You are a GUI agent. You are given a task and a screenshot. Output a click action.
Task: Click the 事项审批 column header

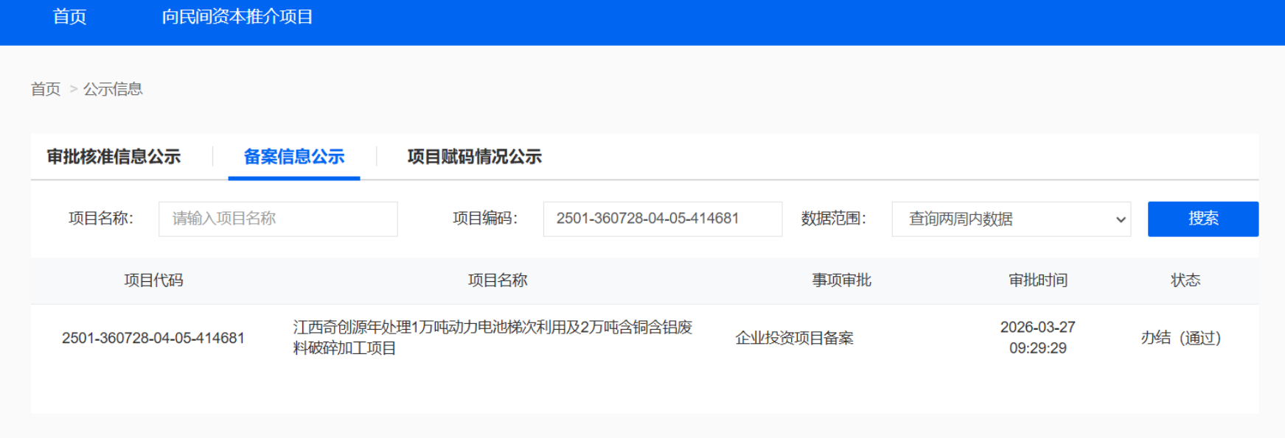(841, 280)
